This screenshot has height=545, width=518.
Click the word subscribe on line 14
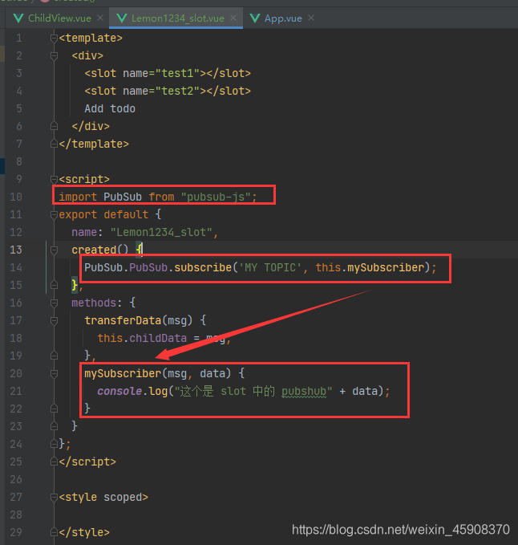[x=203, y=267]
